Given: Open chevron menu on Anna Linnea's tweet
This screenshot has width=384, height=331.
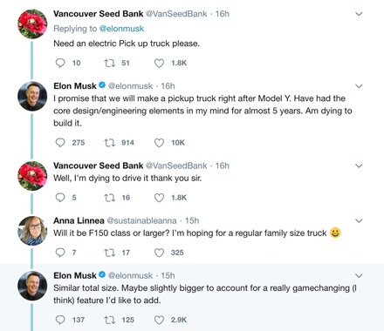Looking at the screenshot, I should click(359, 220).
